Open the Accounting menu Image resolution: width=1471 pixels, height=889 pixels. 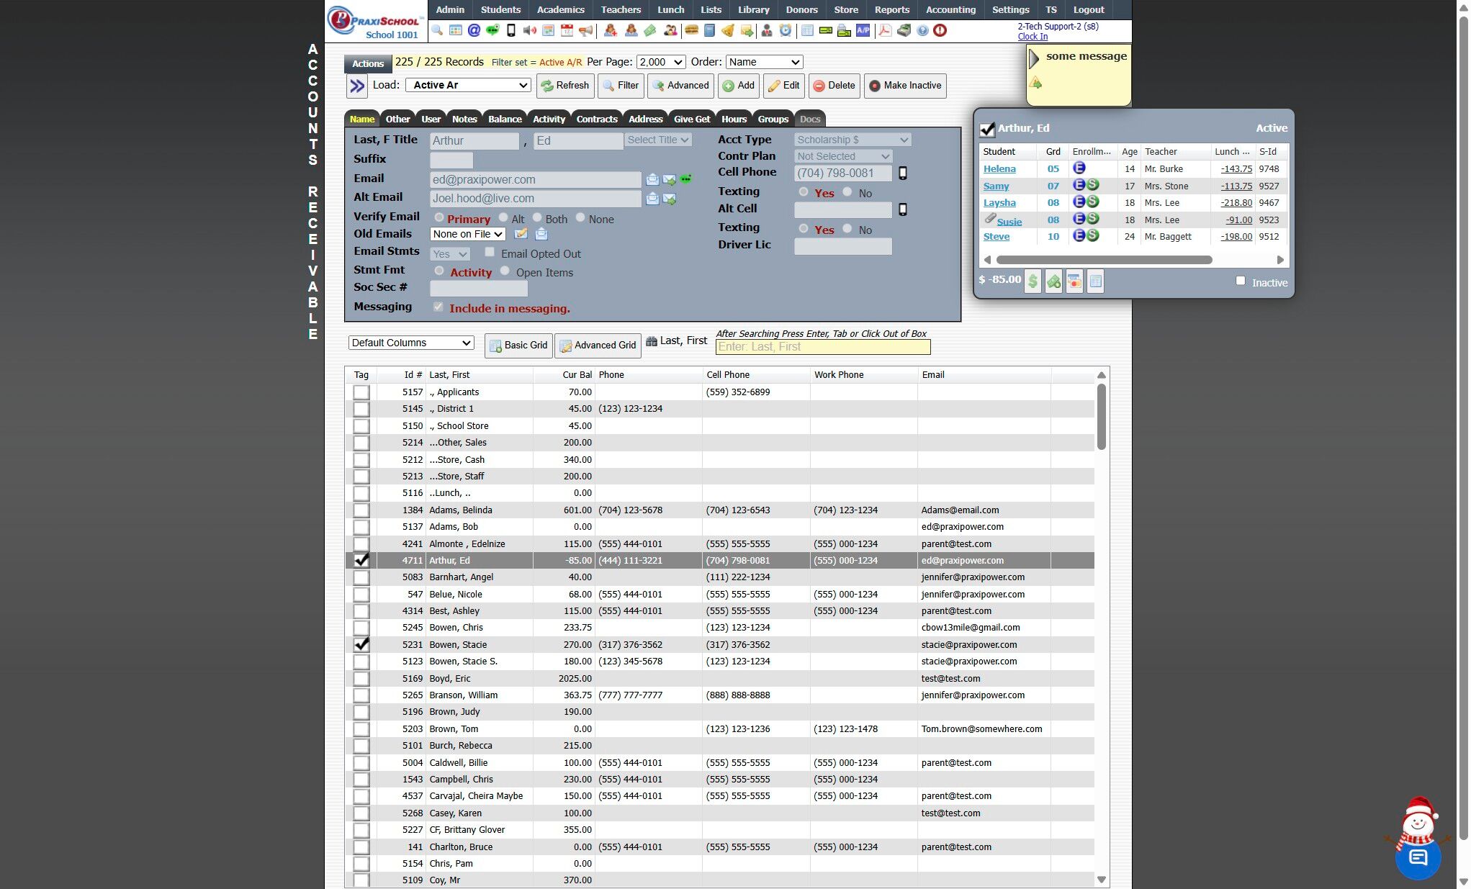[950, 9]
